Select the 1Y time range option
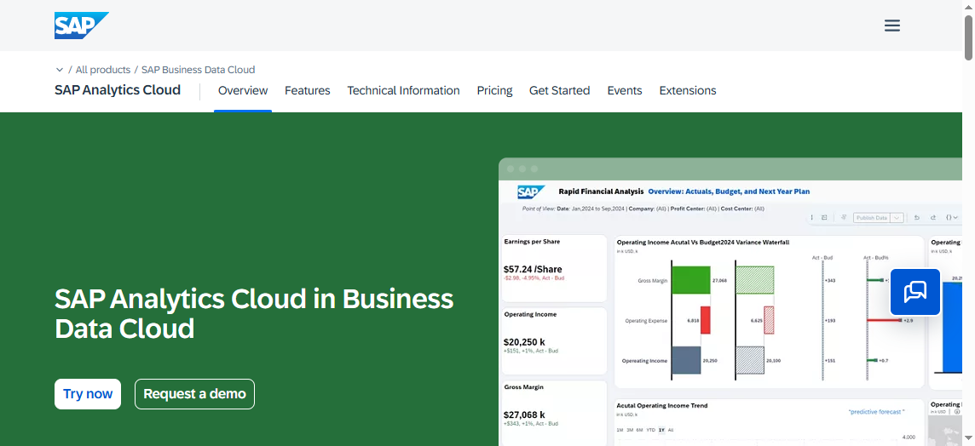The image size is (975, 446). pyautogui.click(x=661, y=430)
